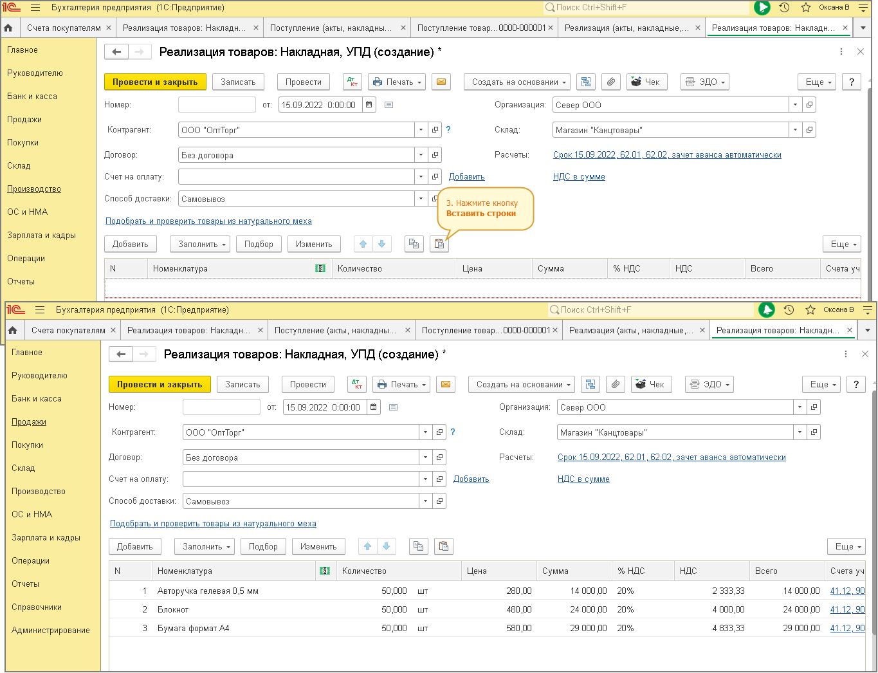878x673 pixels.
Task: Open Контрагент dropdown arrow in upper window
Action: click(421, 130)
